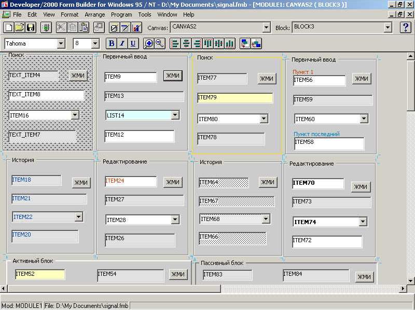Click the Align Center toolbar icon
The image size is (415, 310).
(x=186, y=43)
